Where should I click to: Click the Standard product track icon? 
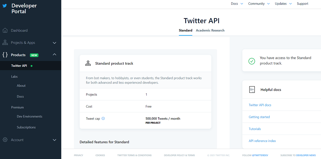(x=88, y=63)
